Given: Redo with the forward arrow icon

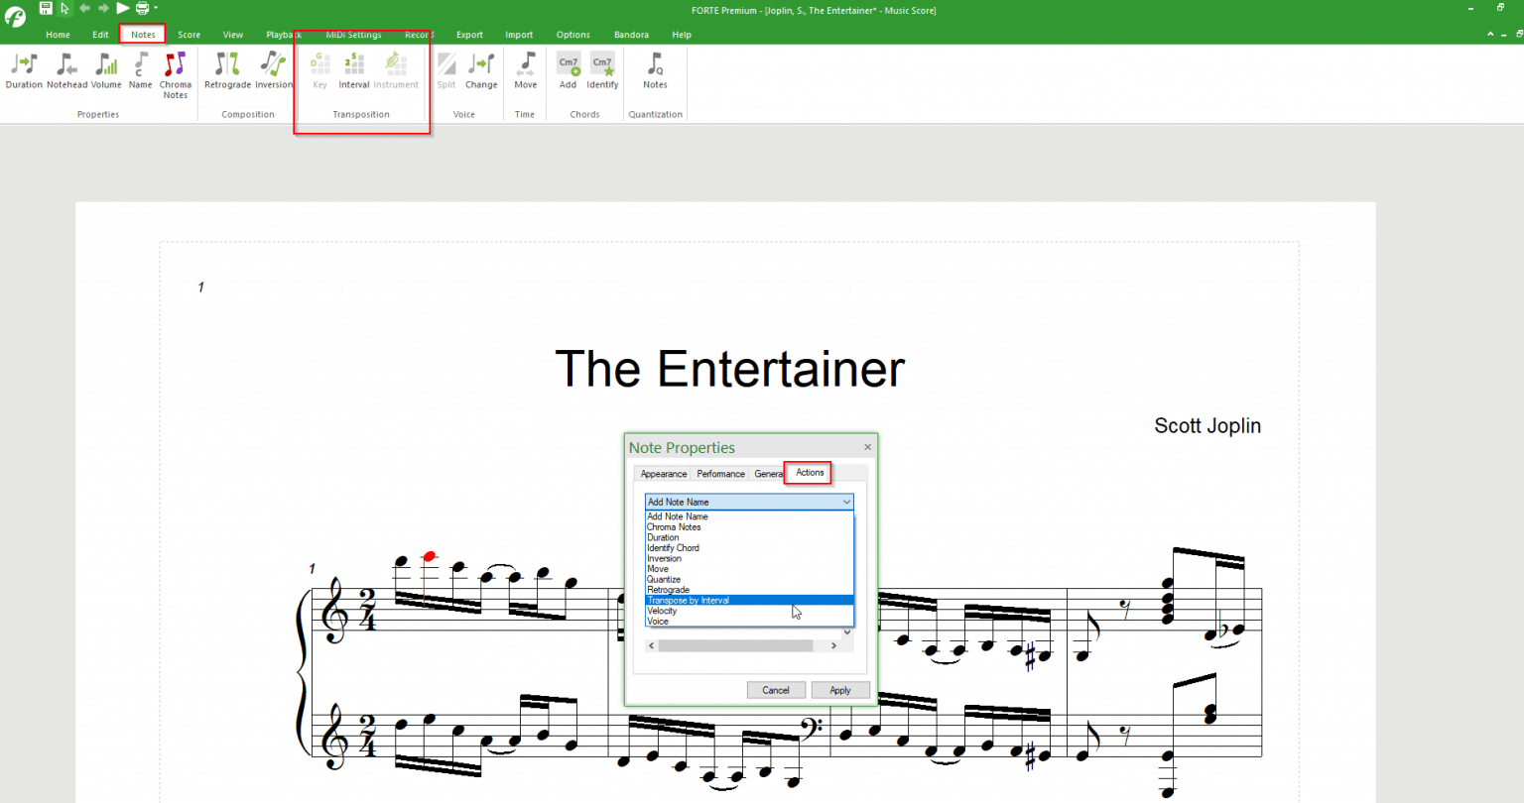Looking at the screenshot, I should coord(103,8).
